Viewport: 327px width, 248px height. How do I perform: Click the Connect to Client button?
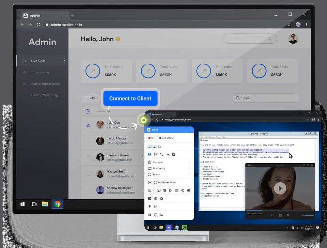(x=130, y=98)
